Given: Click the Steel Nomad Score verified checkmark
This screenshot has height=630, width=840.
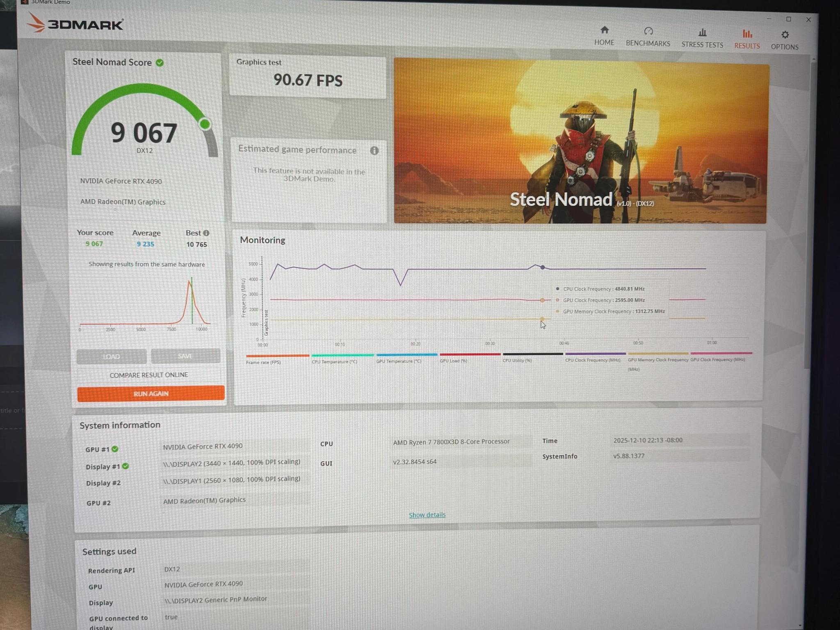Looking at the screenshot, I should 160,63.
